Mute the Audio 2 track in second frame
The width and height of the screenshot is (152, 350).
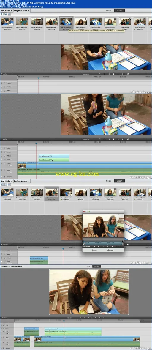(4, 160)
